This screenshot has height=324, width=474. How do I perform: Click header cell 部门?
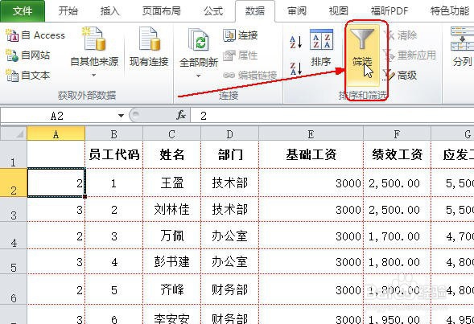coord(229,154)
